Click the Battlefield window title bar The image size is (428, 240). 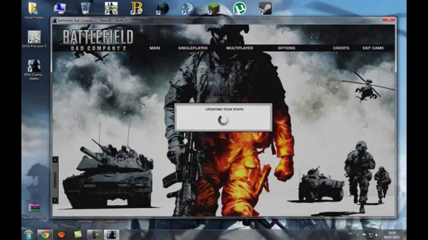pos(223,20)
